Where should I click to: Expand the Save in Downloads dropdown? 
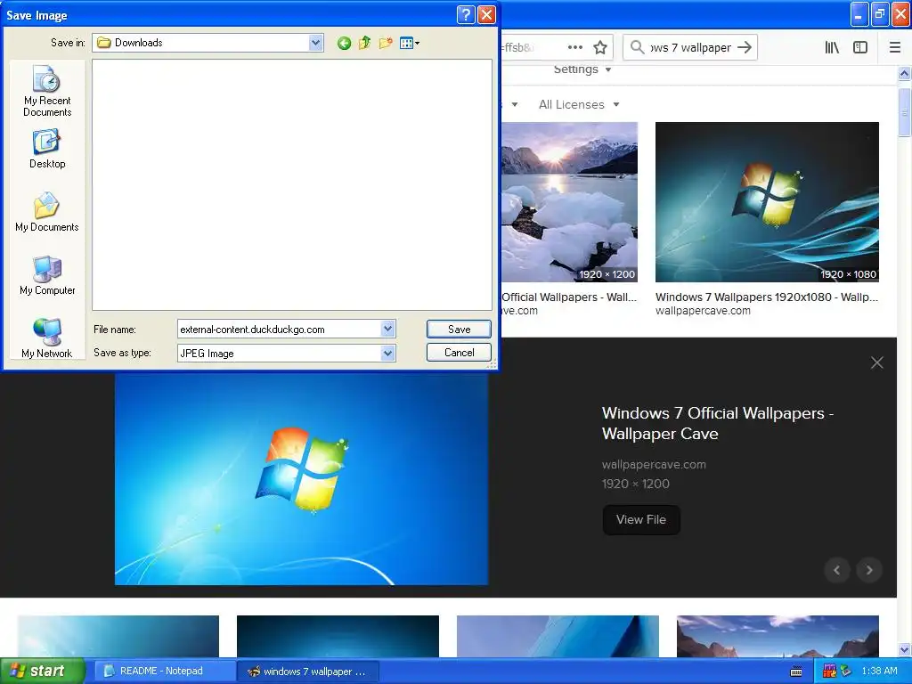[x=316, y=43]
